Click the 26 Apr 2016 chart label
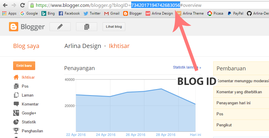The width and height of the screenshot is (269, 138). [135, 135]
